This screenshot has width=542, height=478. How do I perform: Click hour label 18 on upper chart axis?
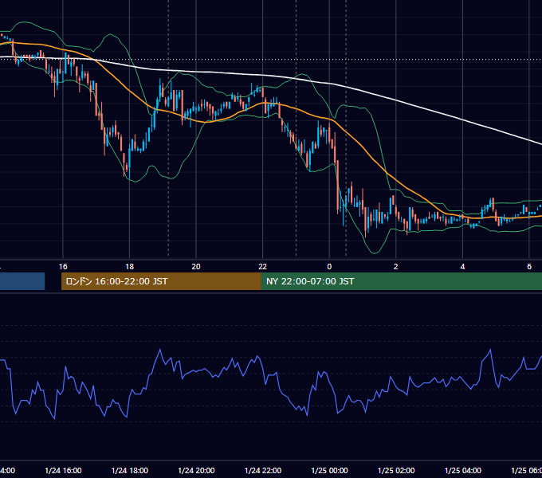(130, 267)
